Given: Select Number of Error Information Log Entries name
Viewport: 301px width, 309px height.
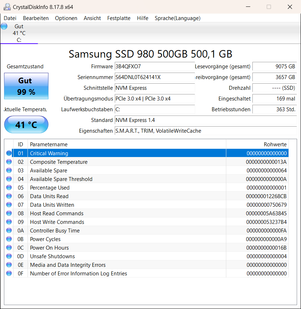Looking at the screenshot, I should click(x=78, y=274).
